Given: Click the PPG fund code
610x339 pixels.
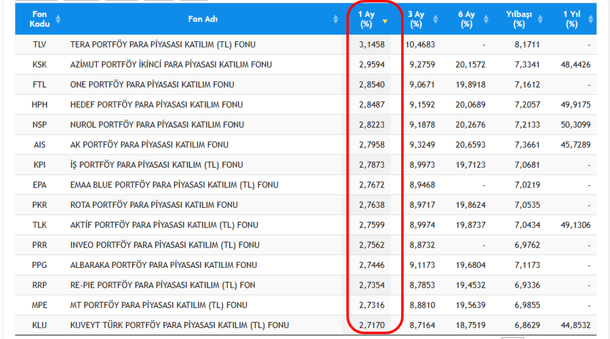Looking at the screenshot, I should click(x=39, y=265).
